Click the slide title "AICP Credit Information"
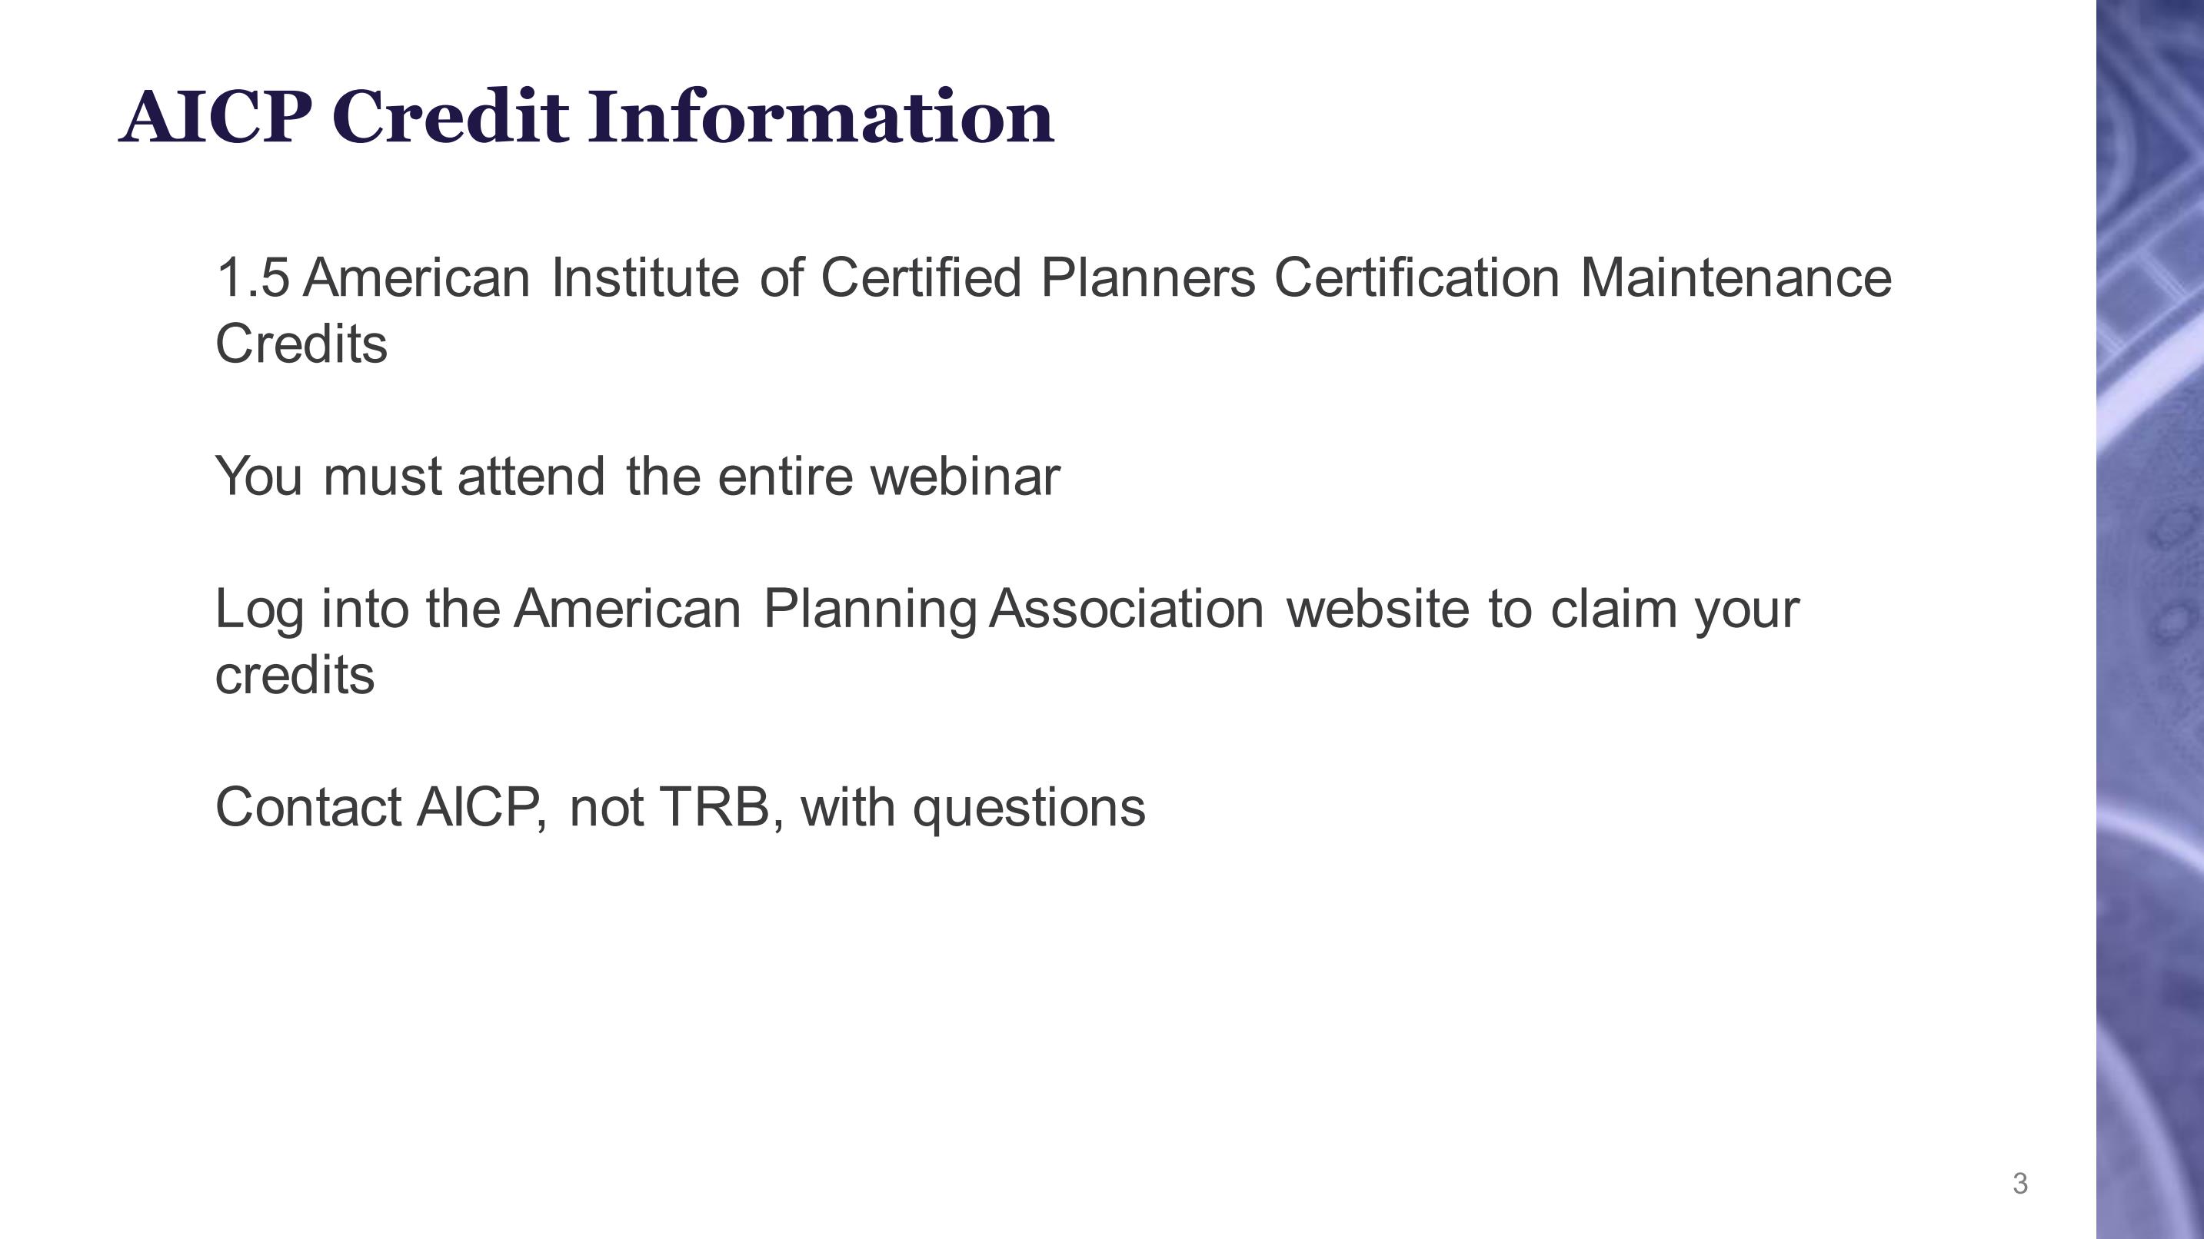 586,117
